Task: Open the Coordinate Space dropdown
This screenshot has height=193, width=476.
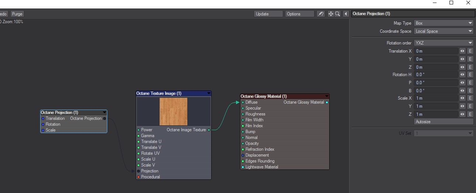Action: point(444,31)
